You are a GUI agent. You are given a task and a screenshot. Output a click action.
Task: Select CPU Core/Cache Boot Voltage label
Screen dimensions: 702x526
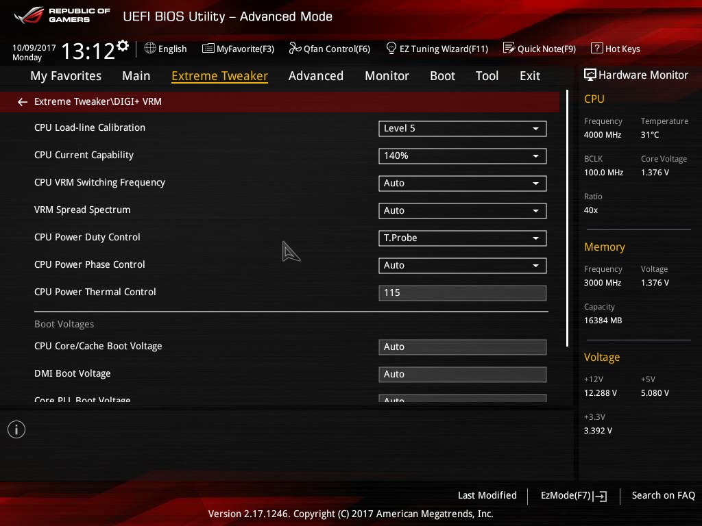98,346
